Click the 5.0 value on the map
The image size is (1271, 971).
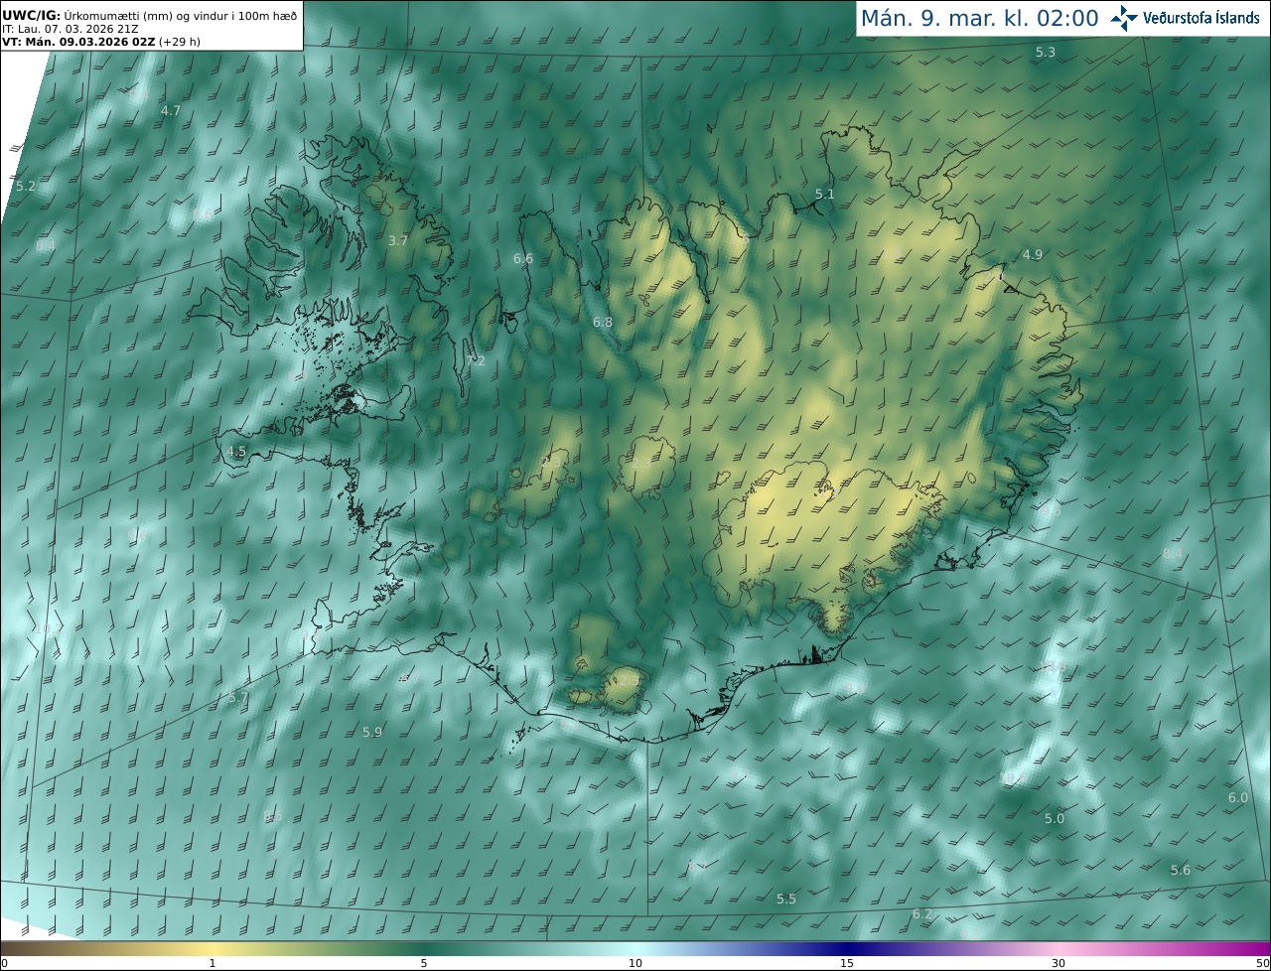click(1055, 818)
